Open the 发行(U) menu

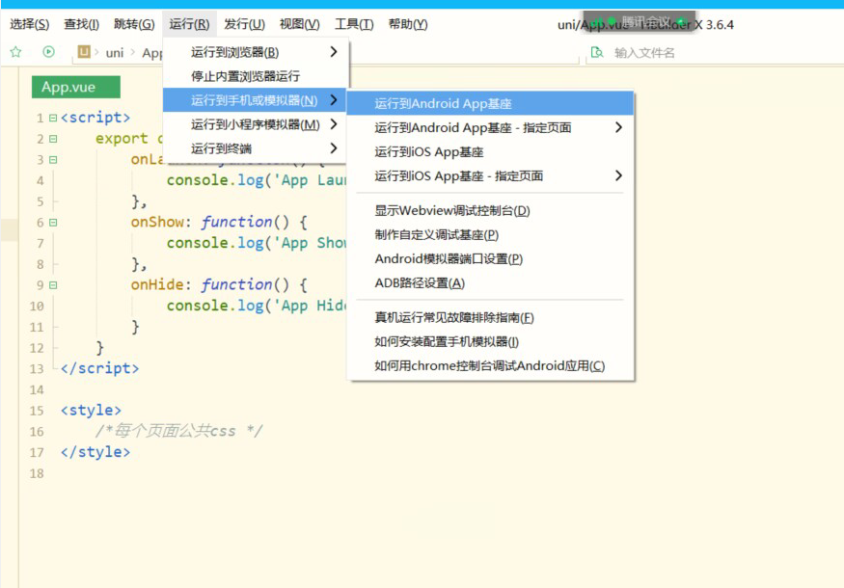[x=244, y=24]
